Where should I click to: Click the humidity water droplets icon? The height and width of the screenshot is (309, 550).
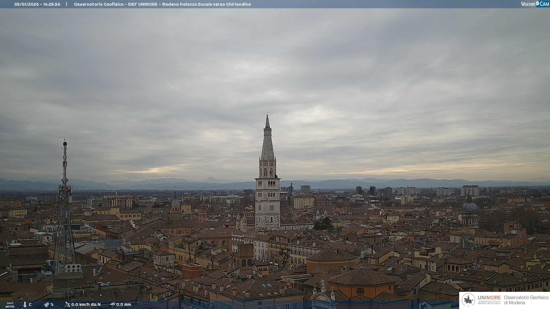46,304
